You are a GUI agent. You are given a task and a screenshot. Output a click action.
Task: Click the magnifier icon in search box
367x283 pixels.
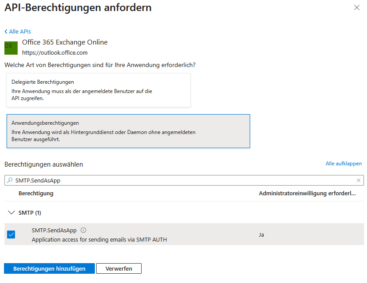pos(10,180)
